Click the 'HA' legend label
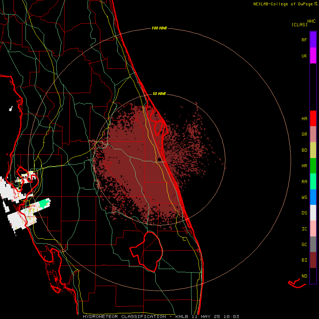319x319 pixels. point(304,119)
